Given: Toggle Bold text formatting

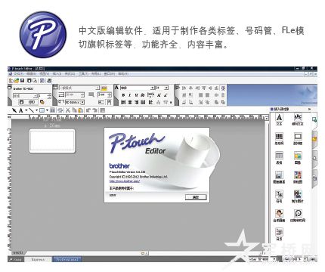Looking at the screenshot, I should point(123,95).
